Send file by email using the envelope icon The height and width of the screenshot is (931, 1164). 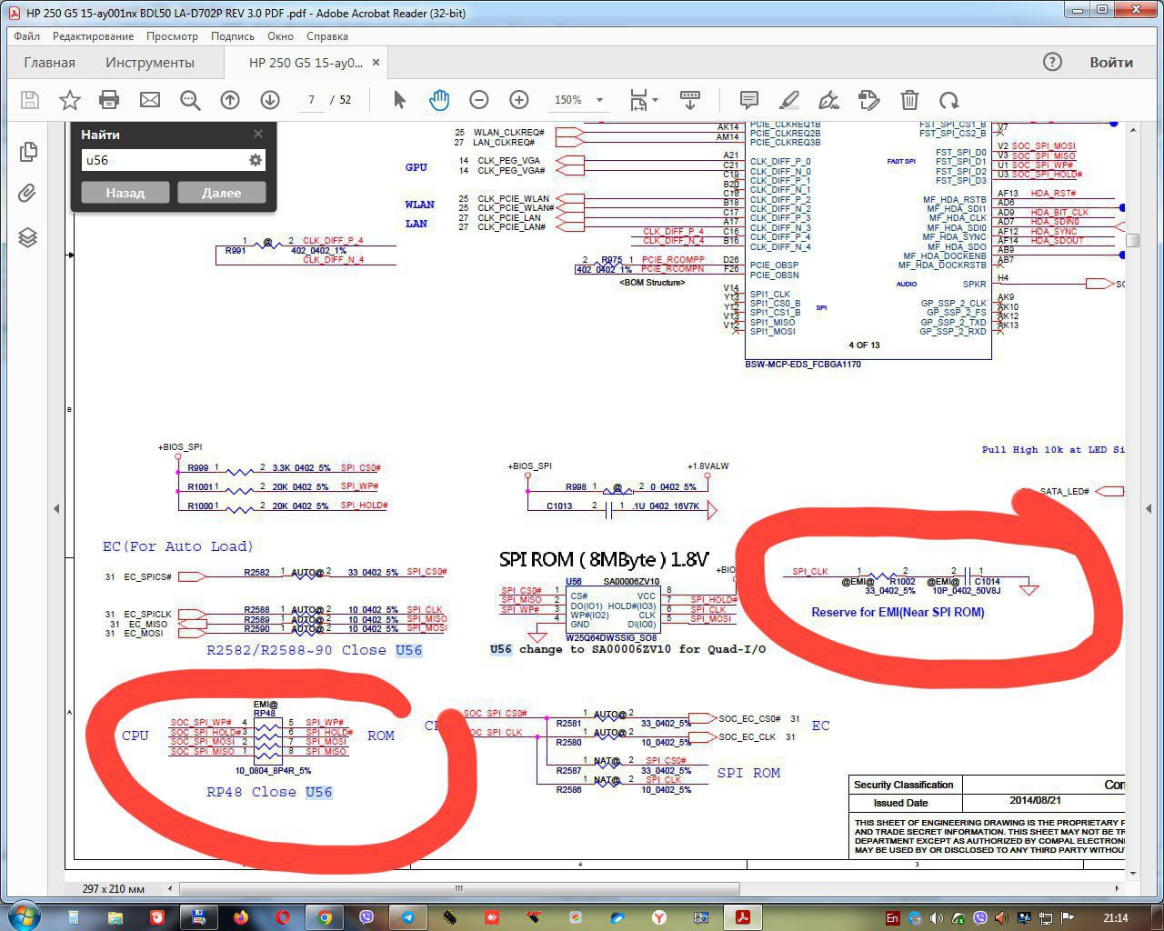click(x=149, y=100)
